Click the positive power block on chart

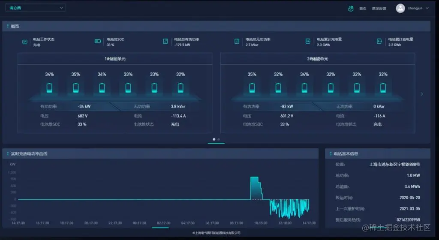click(256, 188)
